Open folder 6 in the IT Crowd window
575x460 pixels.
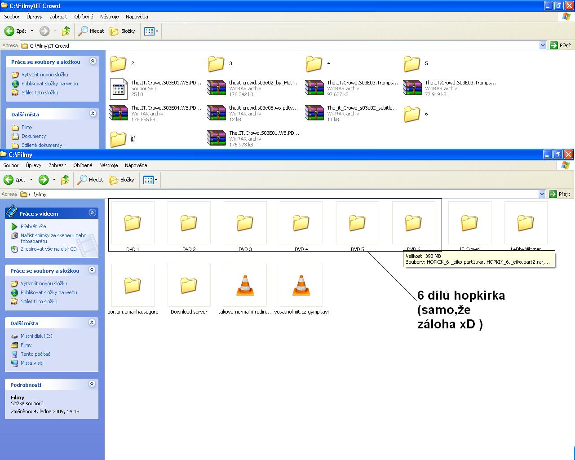coord(412,114)
